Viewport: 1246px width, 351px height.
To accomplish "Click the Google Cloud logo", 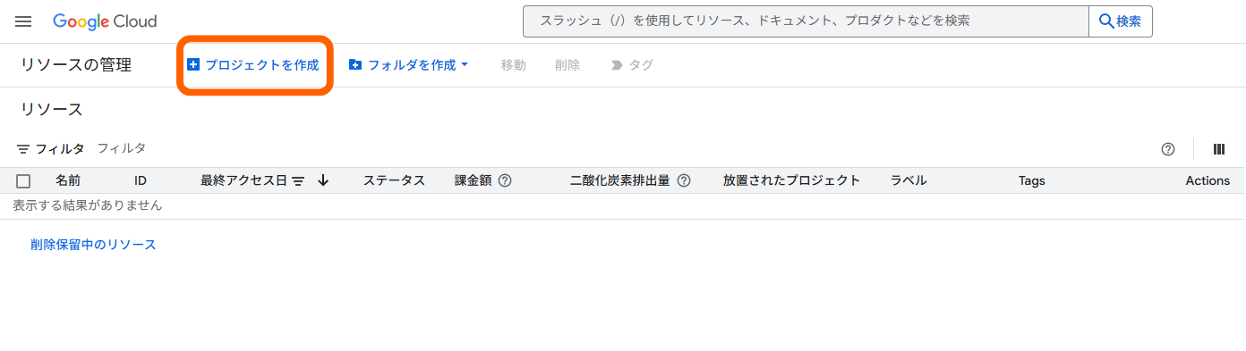I will click(x=105, y=21).
